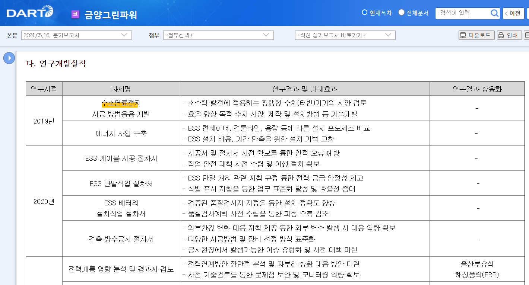Click the line 다양한 시공방법 및 장비 선정
Image resolution: width=529 pixels, height=285 pixels.
[249, 239]
